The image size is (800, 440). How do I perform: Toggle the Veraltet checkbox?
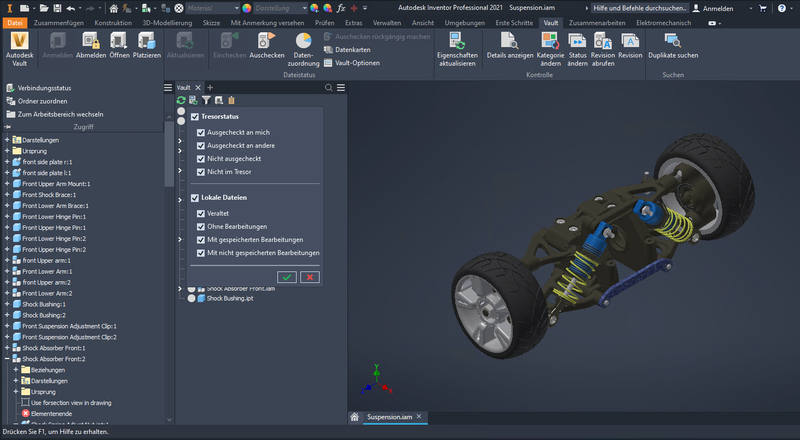tap(201, 213)
